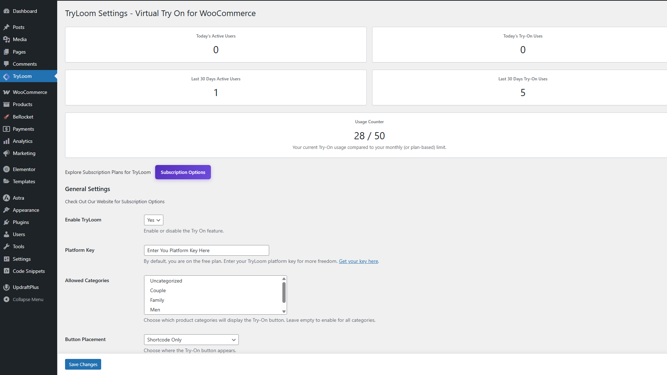Select the WooCommerce sidebar icon

pos(6,92)
